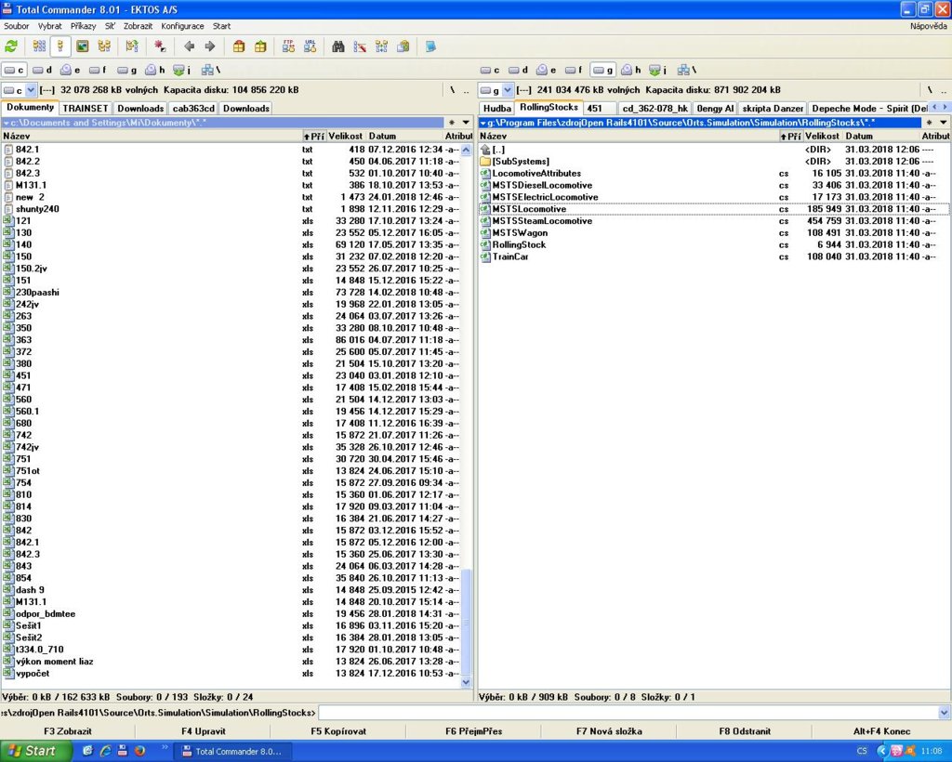
Task: Click the red star toolbar icon
Action: 160,46
